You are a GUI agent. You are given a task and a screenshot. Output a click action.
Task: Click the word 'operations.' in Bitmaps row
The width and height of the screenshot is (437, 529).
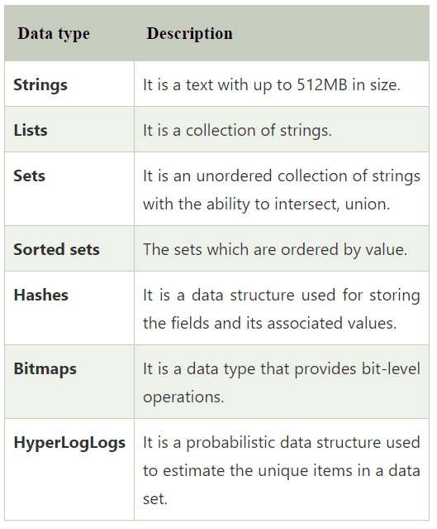click(x=183, y=397)
